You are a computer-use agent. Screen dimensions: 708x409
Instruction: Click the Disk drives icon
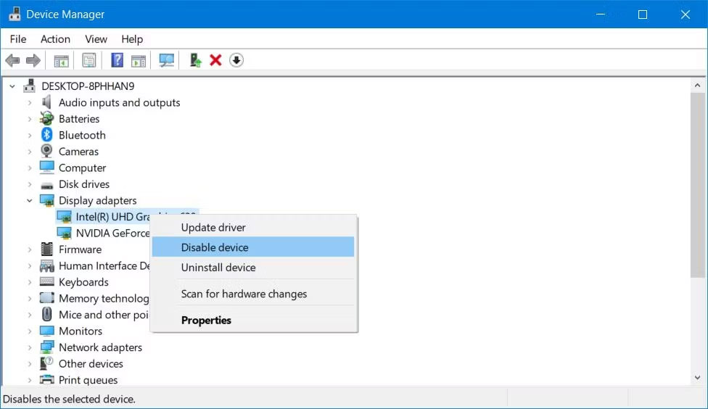pos(46,185)
